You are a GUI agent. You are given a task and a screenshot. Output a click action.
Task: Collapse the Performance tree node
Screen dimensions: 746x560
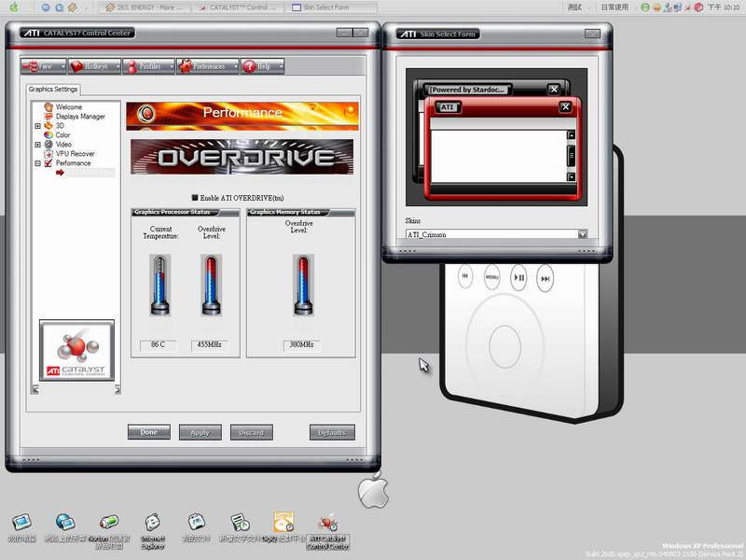click(x=37, y=162)
